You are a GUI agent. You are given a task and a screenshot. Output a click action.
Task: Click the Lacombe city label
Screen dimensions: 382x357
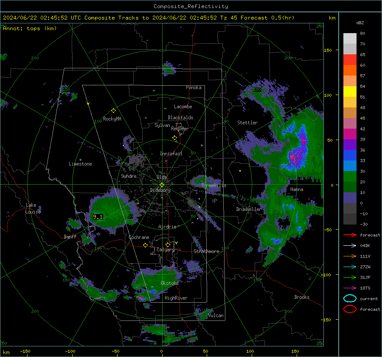coord(183,107)
